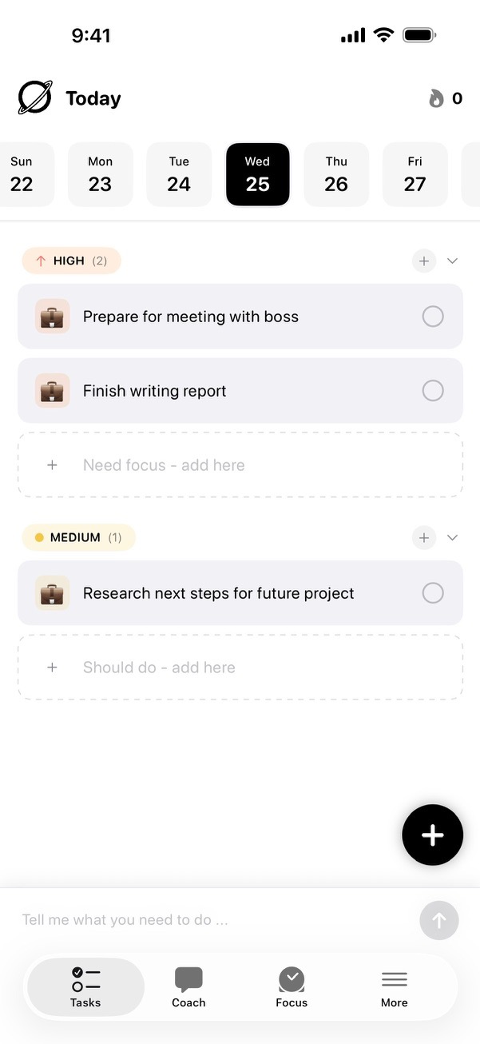Select Thursday 26 in the date strip
This screenshot has height=1044, width=480.
[x=336, y=173]
